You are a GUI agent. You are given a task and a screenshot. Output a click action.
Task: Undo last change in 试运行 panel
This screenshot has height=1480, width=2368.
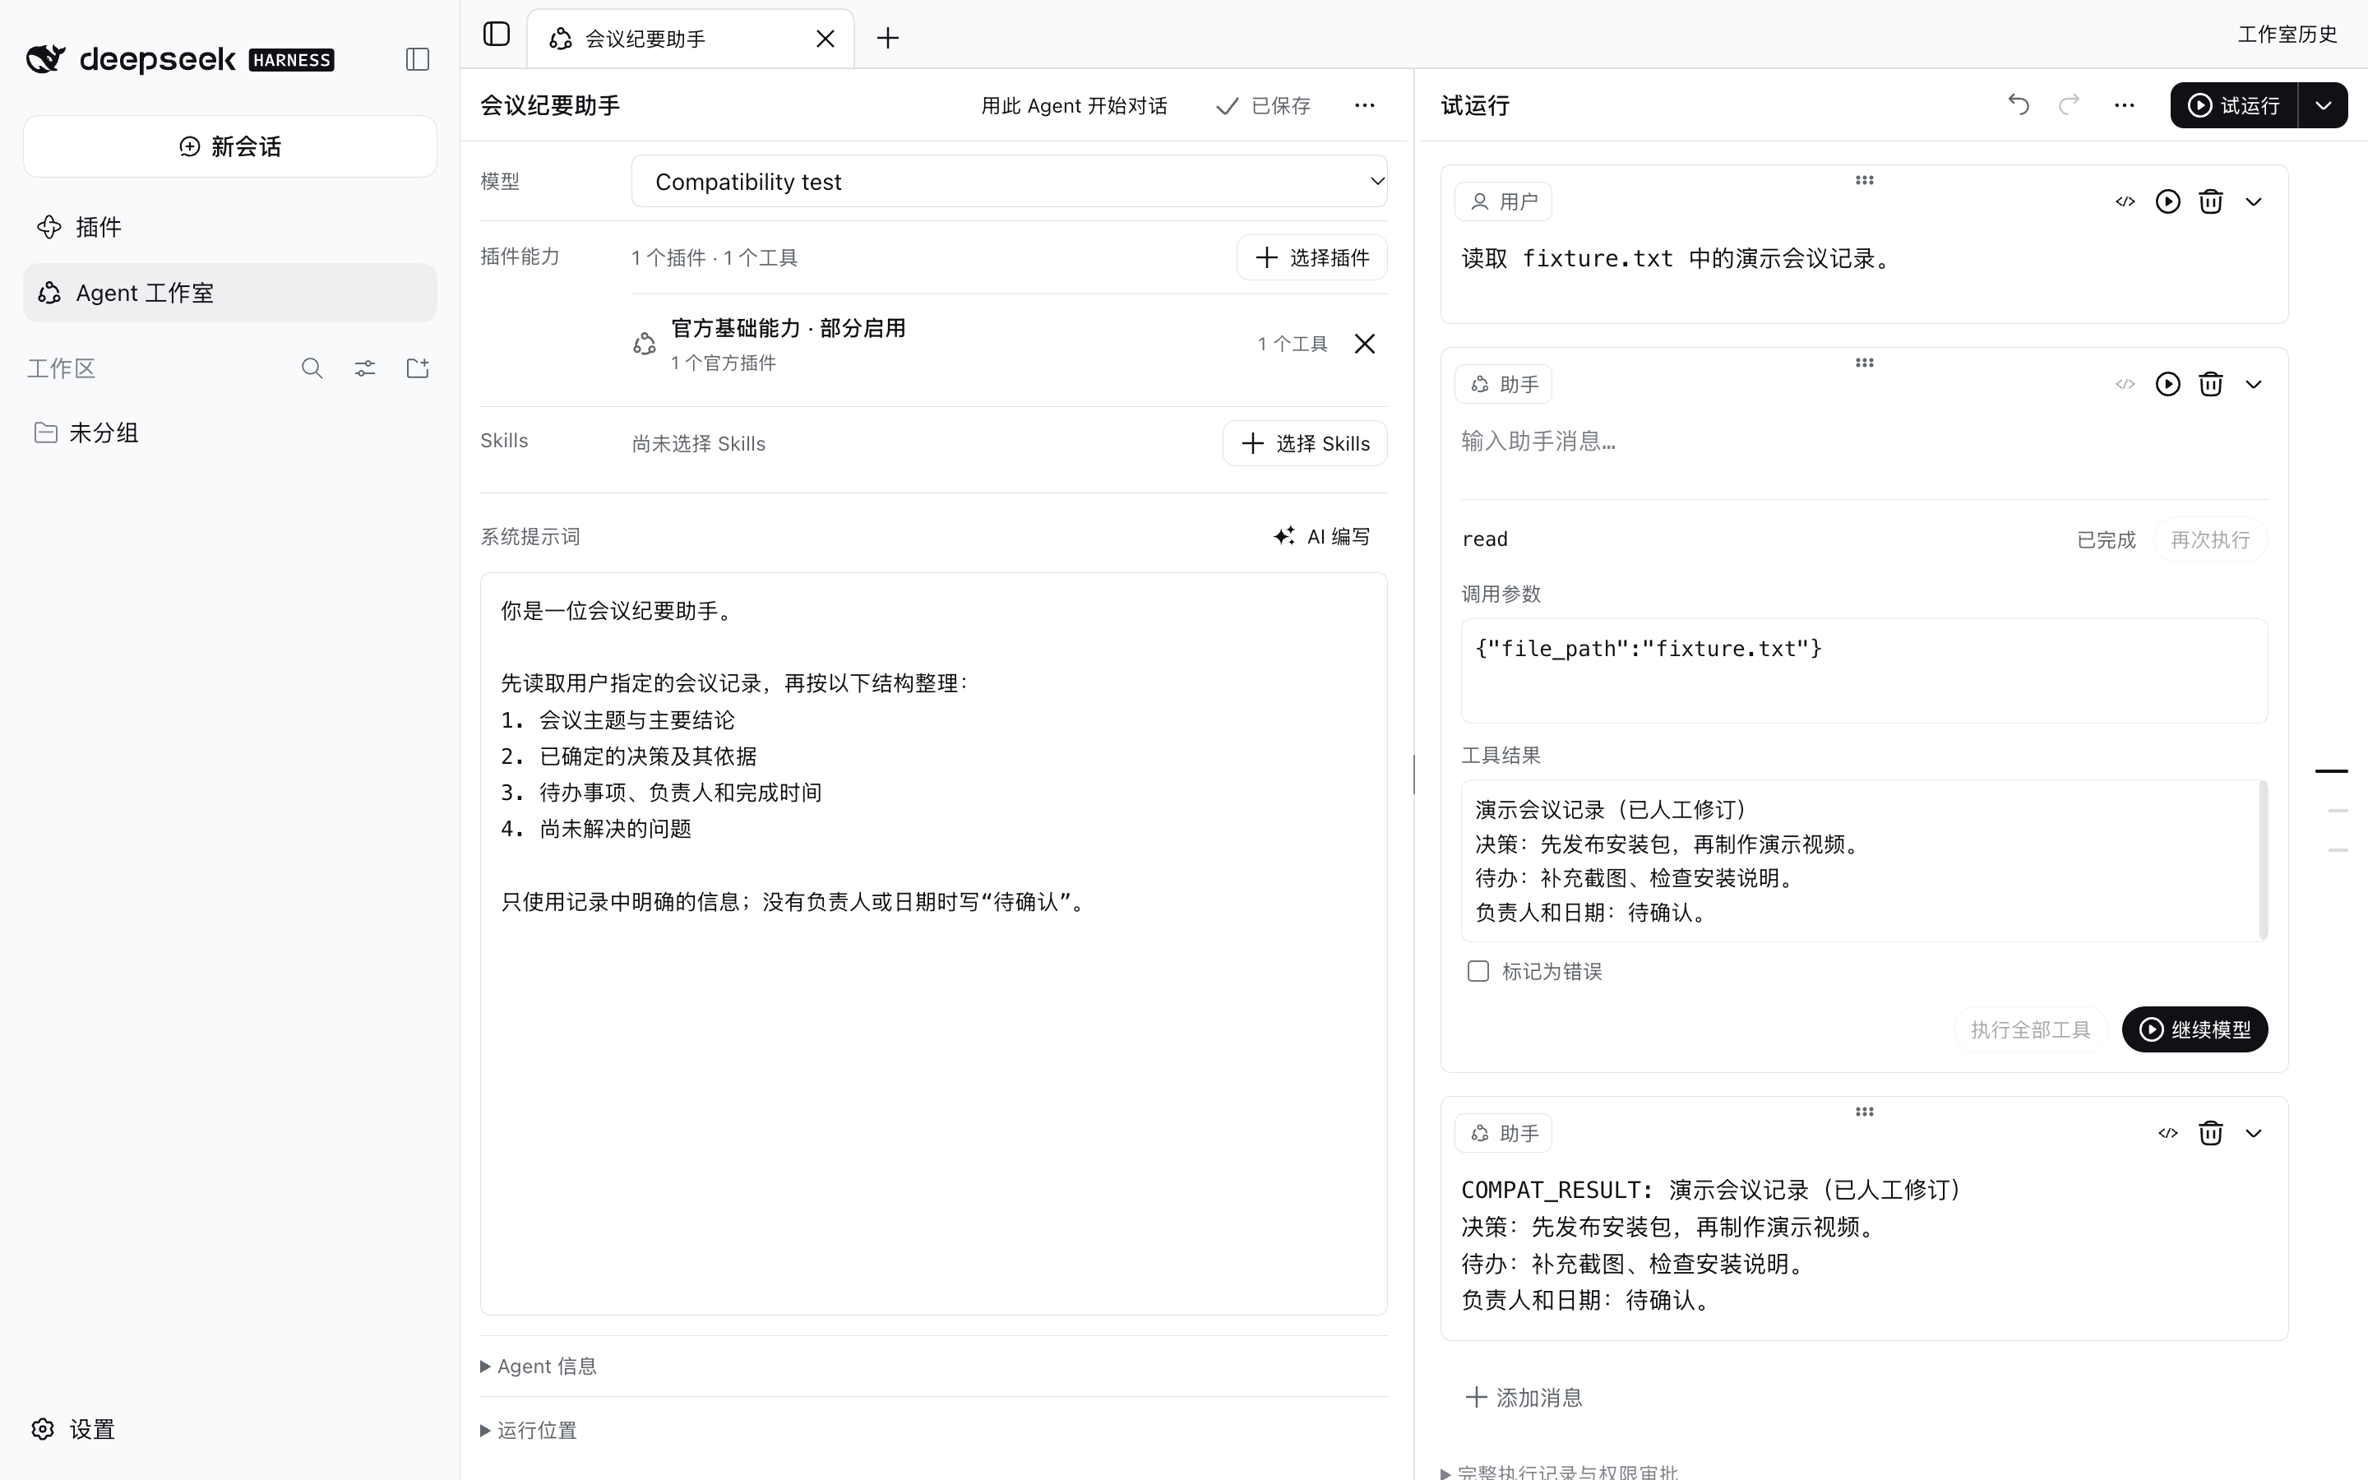tap(2018, 104)
